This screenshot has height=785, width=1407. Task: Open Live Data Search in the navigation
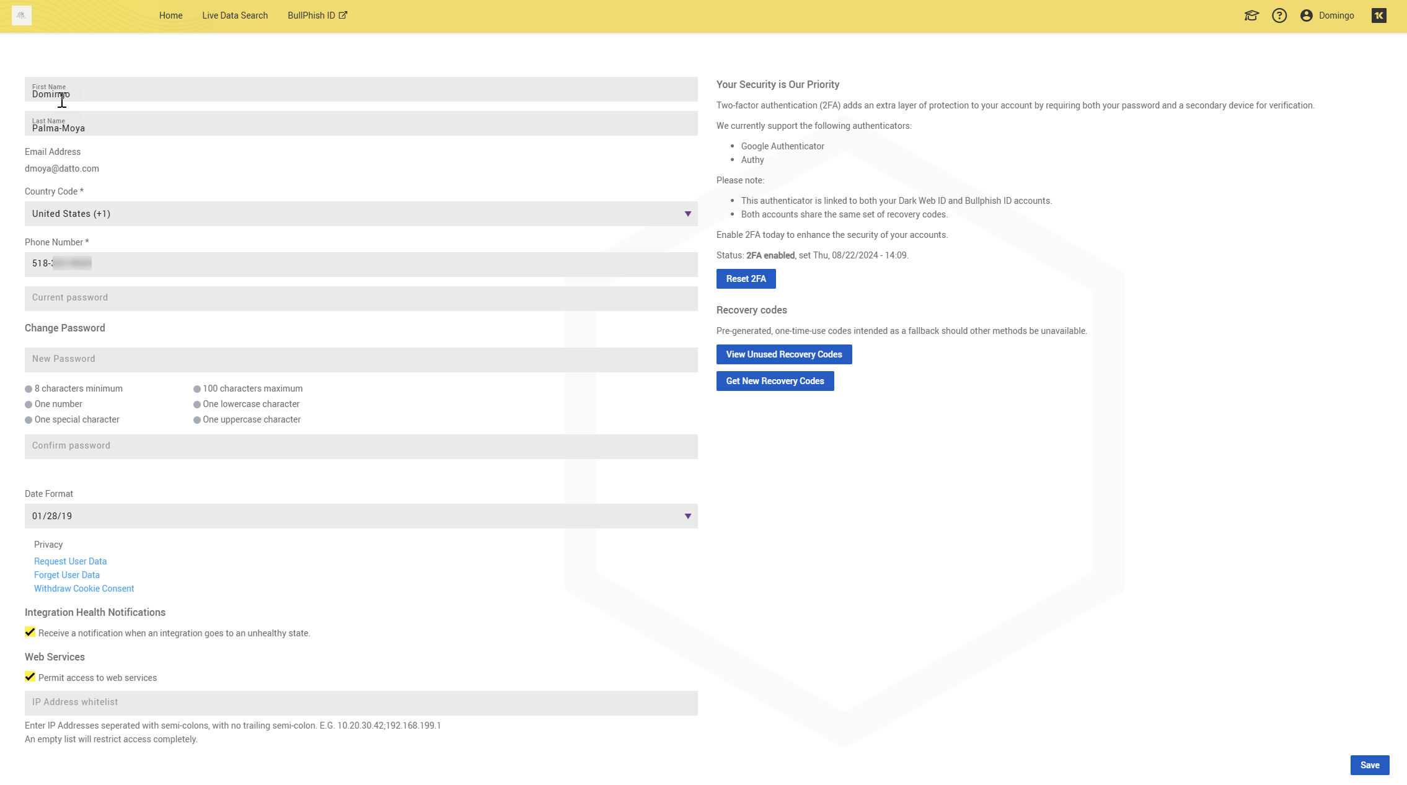235,15
